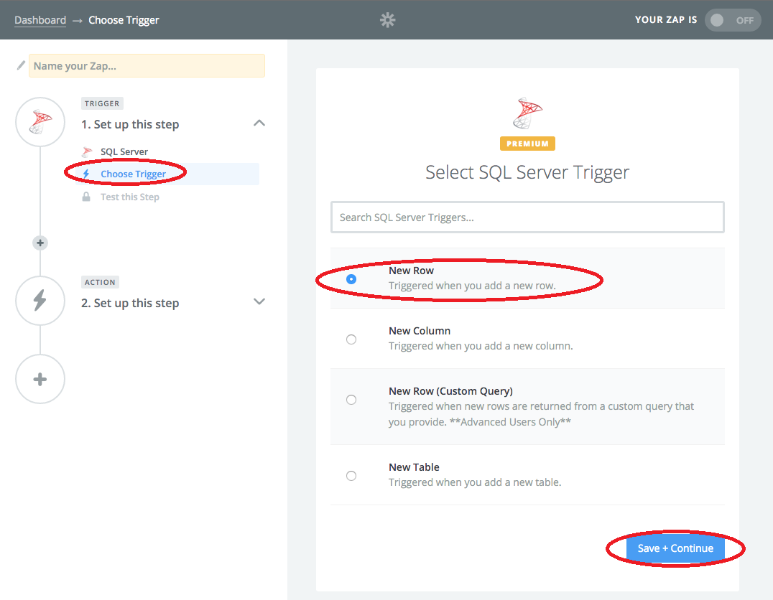Image resolution: width=773 pixels, height=600 pixels.
Task: Select the New Column radio button
Action: pos(351,339)
